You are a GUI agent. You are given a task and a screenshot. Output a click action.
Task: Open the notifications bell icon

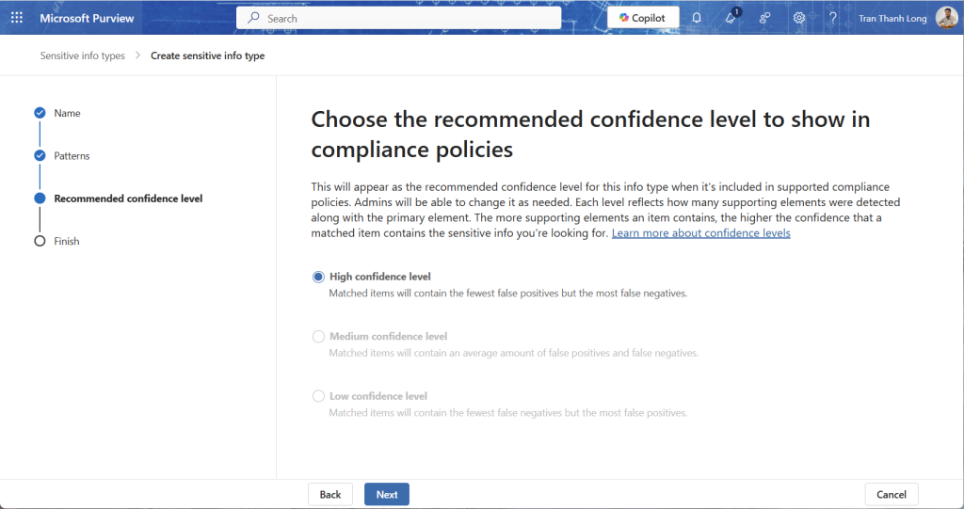point(697,18)
